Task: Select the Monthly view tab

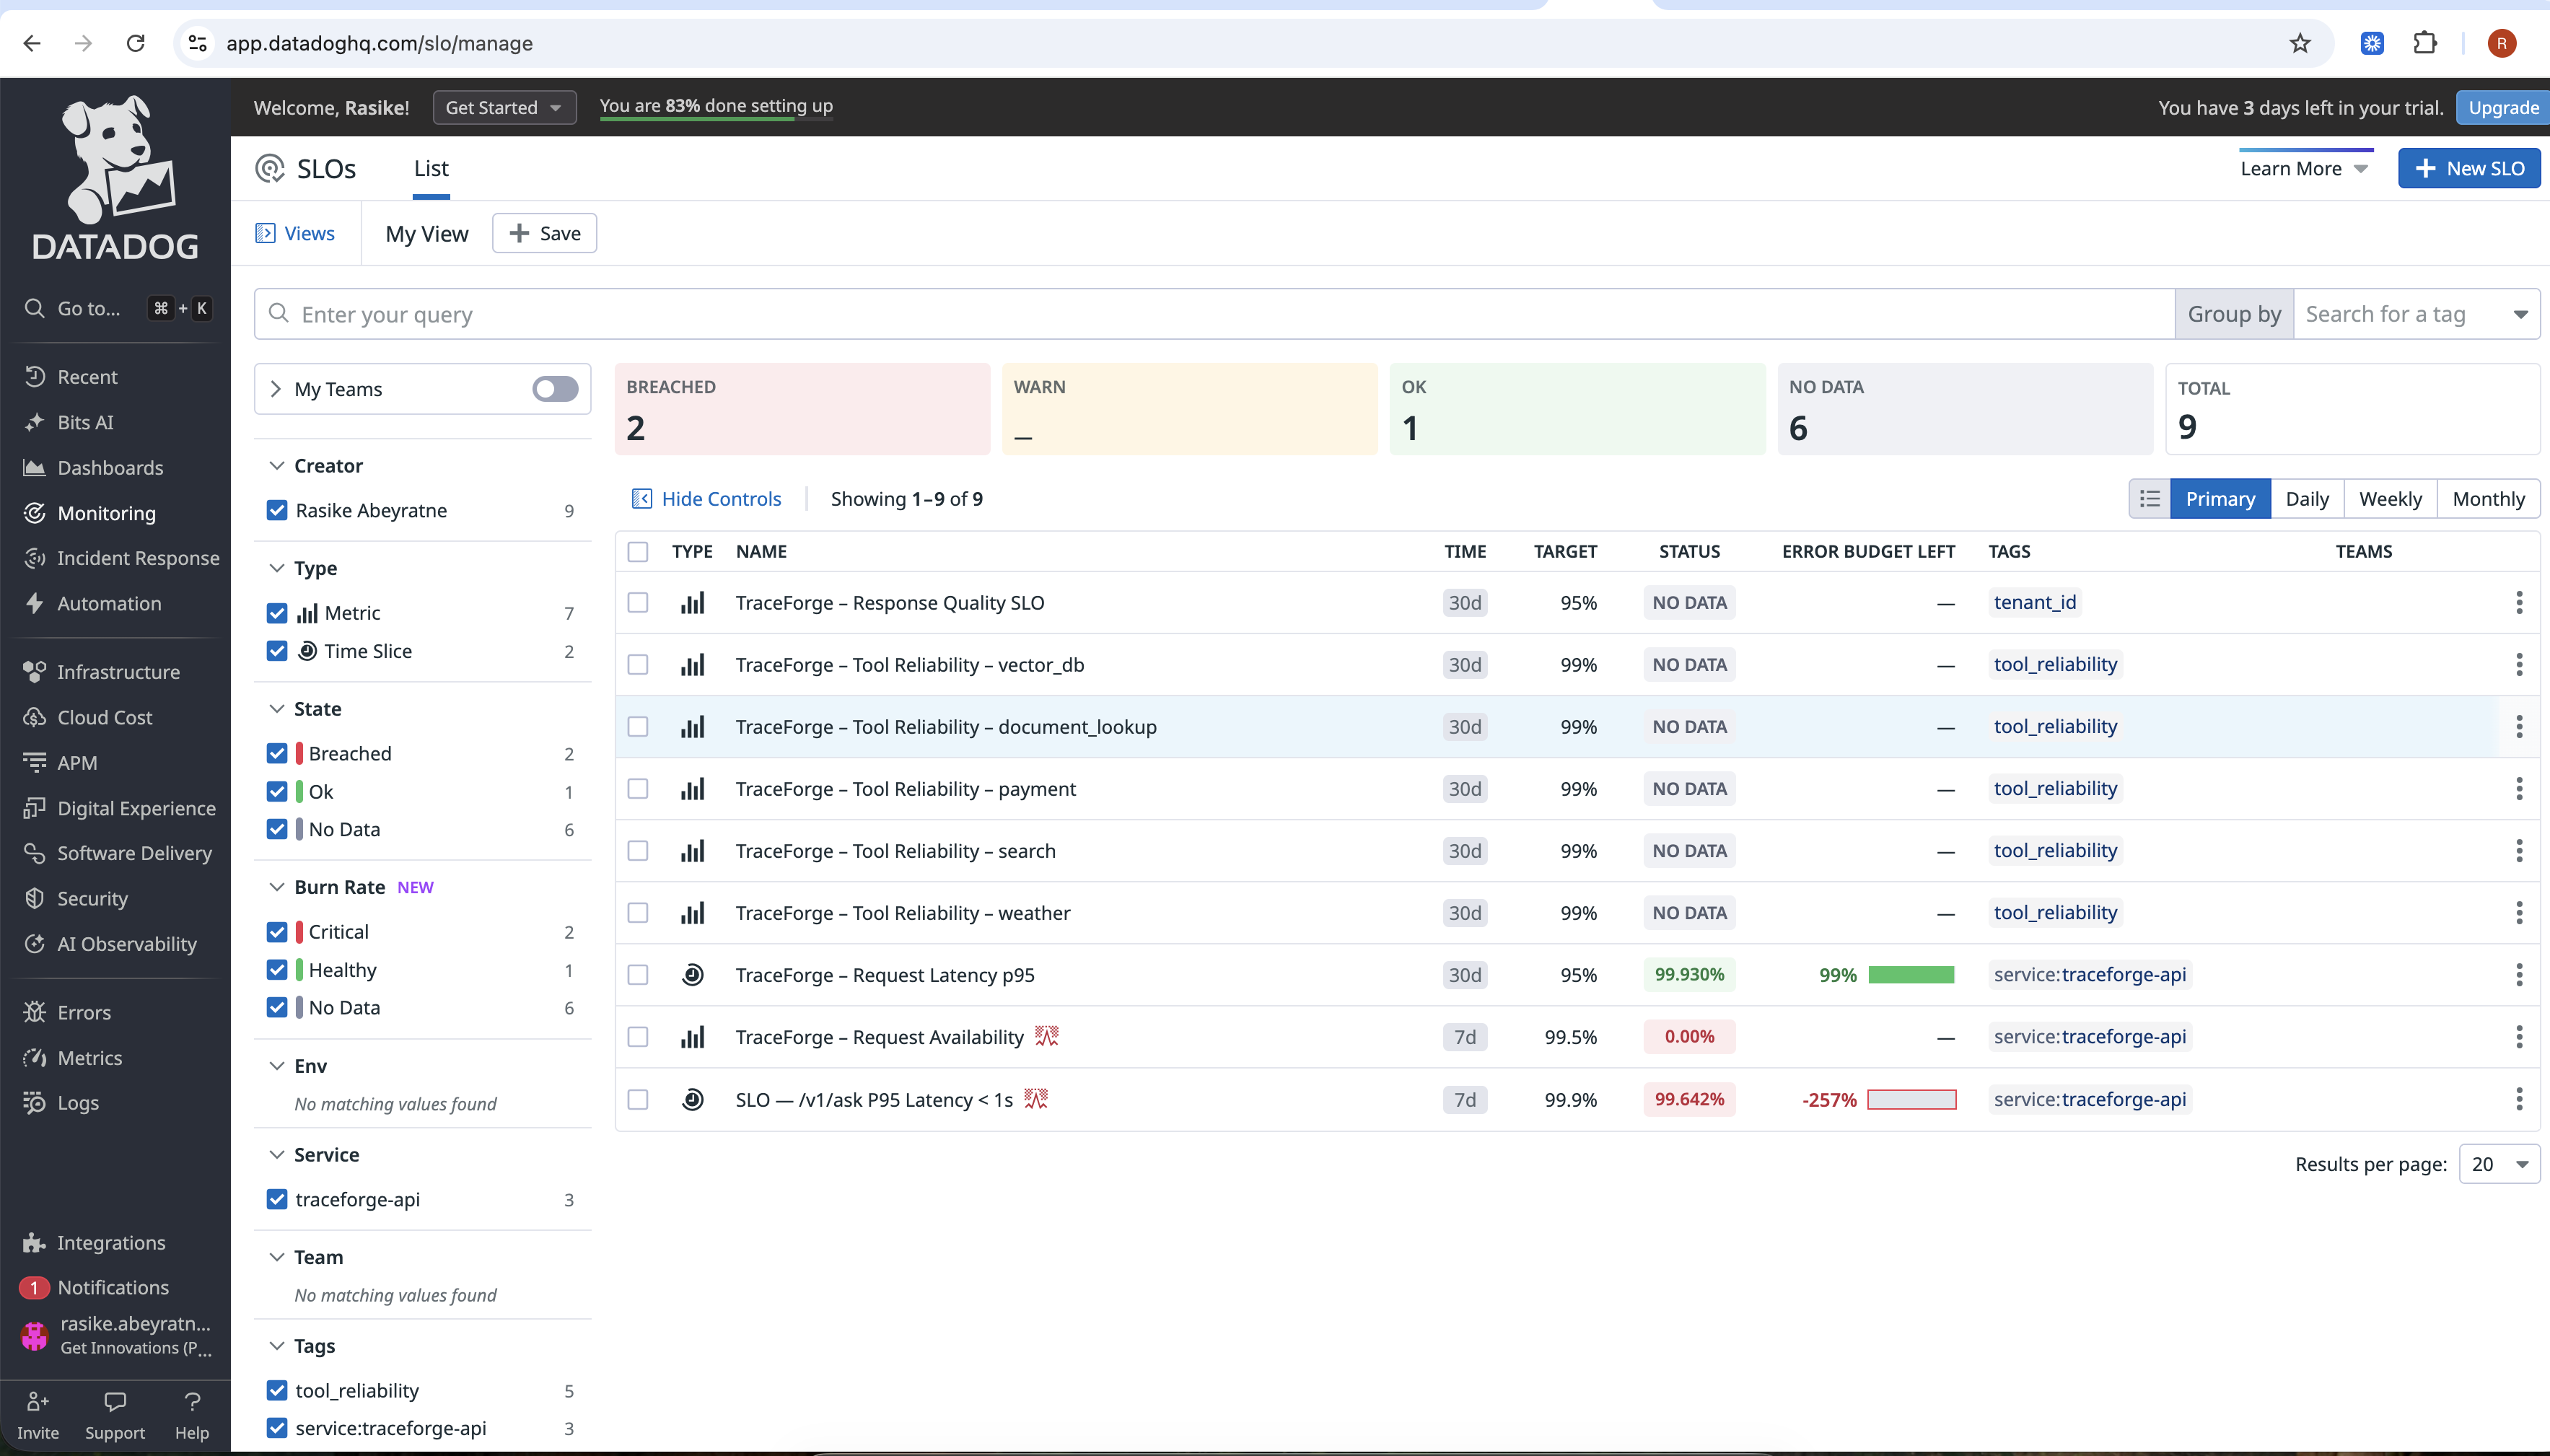Action: pos(2488,499)
